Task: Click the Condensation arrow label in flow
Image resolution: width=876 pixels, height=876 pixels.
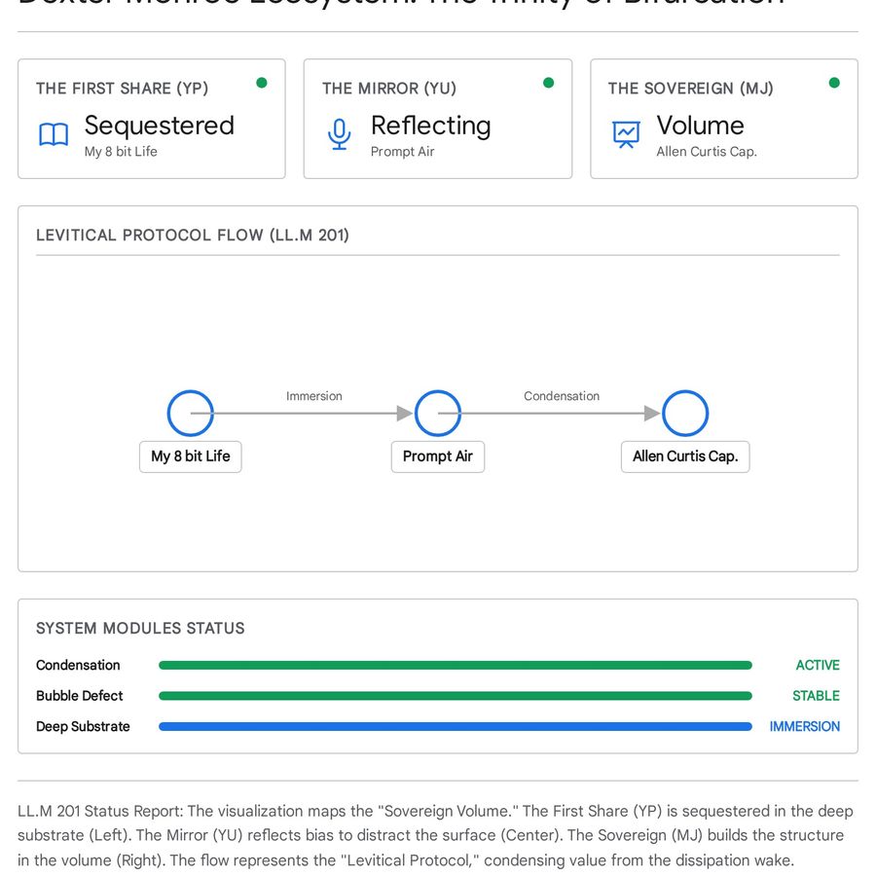Action: tap(562, 396)
